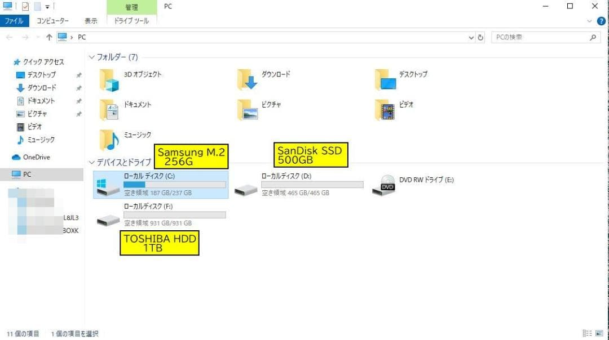This screenshot has height=340, width=609.
Task: Open the Music folder icon in main pane
Action: click(109, 140)
